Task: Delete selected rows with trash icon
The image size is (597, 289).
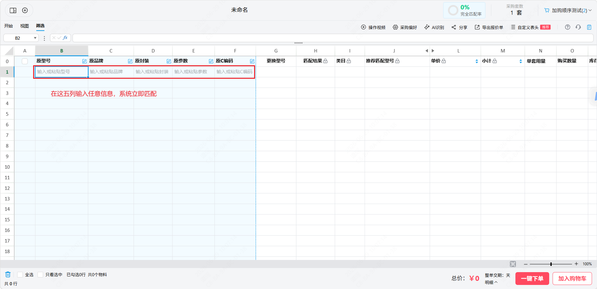Action: pyautogui.click(x=8, y=274)
